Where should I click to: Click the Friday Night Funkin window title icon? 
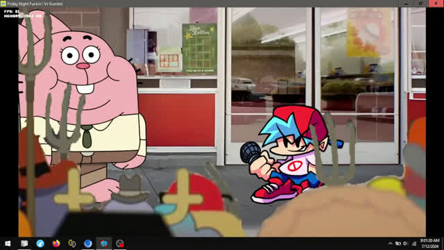[x=3, y=3]
